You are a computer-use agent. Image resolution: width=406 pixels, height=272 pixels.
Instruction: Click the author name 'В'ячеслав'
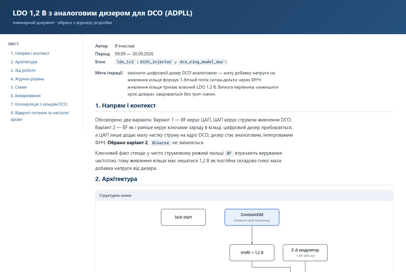coord(125,46)
